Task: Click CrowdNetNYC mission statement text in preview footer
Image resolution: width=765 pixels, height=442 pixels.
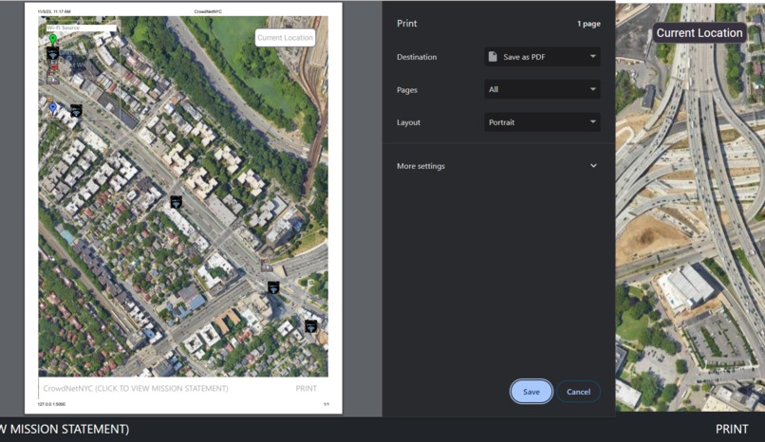Action: (135, 388)
